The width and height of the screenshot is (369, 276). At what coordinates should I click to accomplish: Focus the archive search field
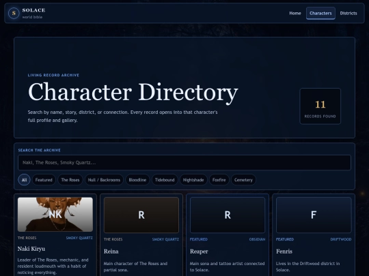point(184,162)
